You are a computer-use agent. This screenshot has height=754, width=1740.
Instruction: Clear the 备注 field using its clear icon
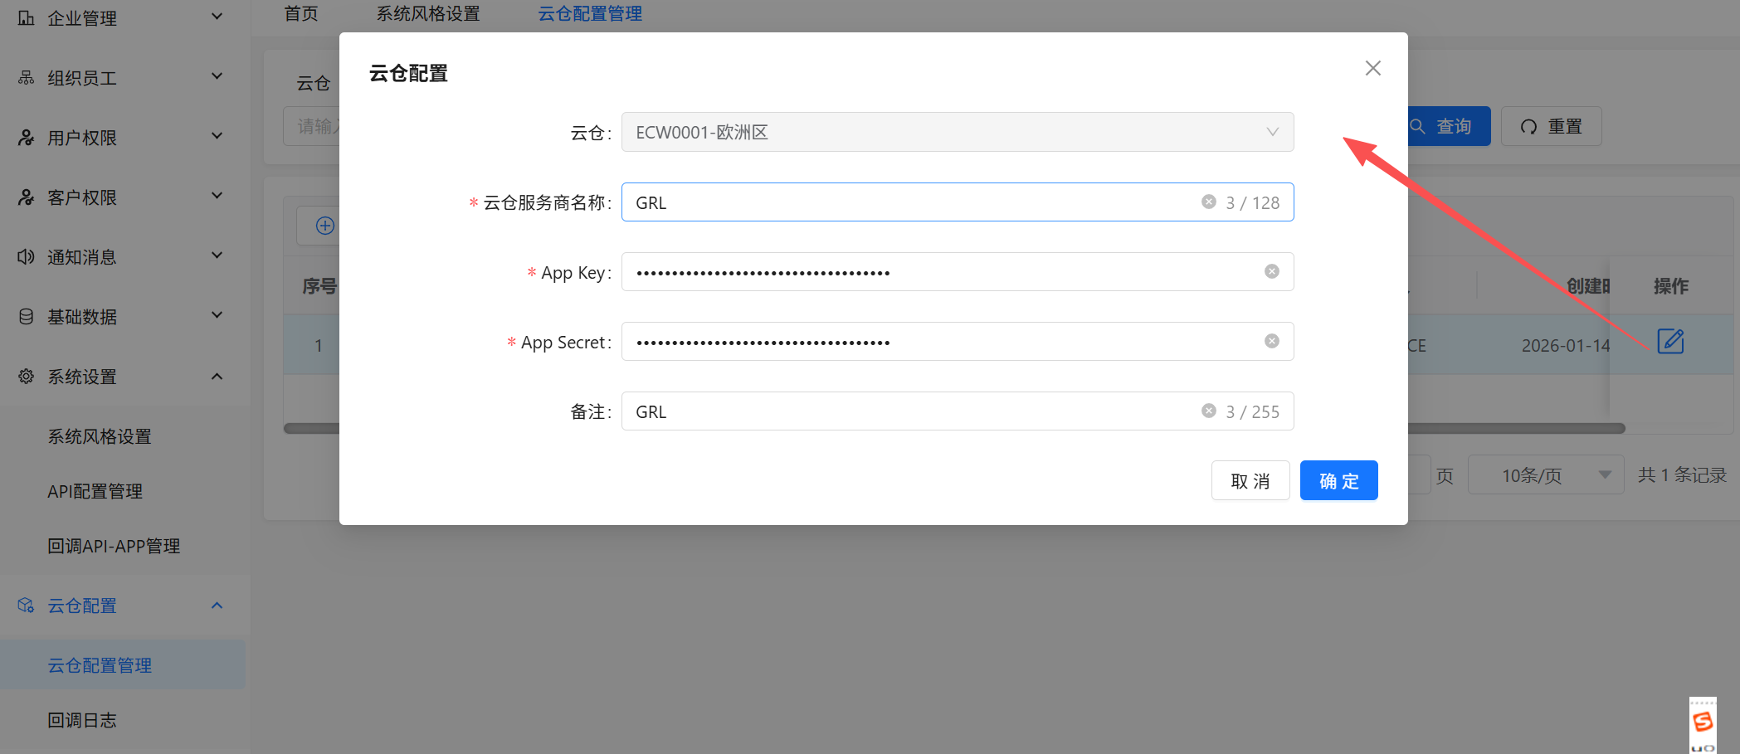click(x=1209, y=411)
